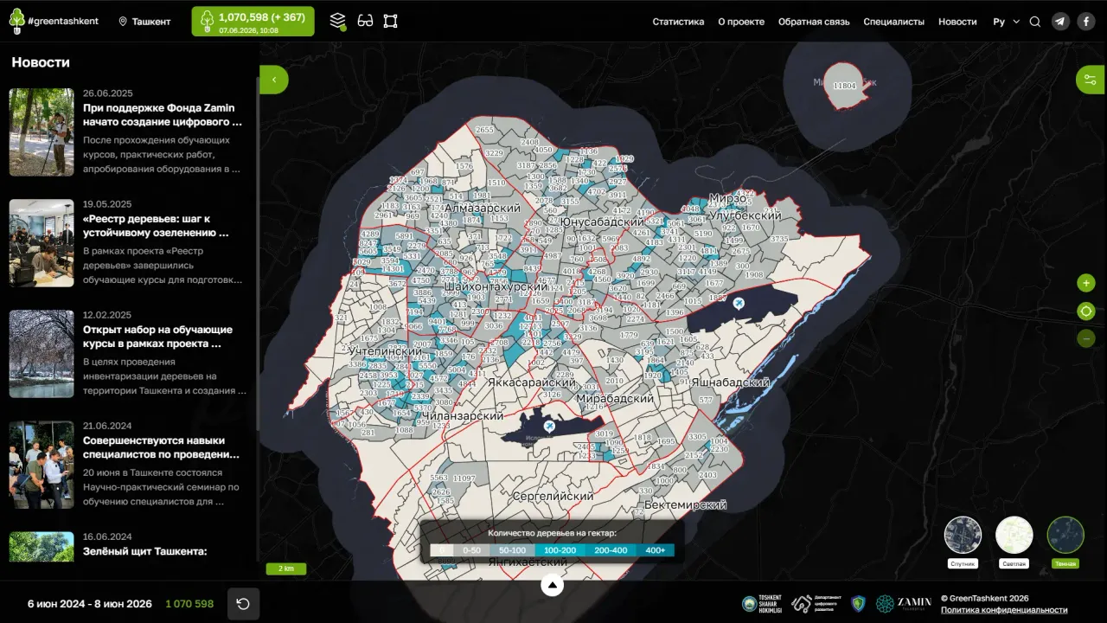Collapse the news side panel
Screen dimensions: 1107x623
[x=274, y=80]
